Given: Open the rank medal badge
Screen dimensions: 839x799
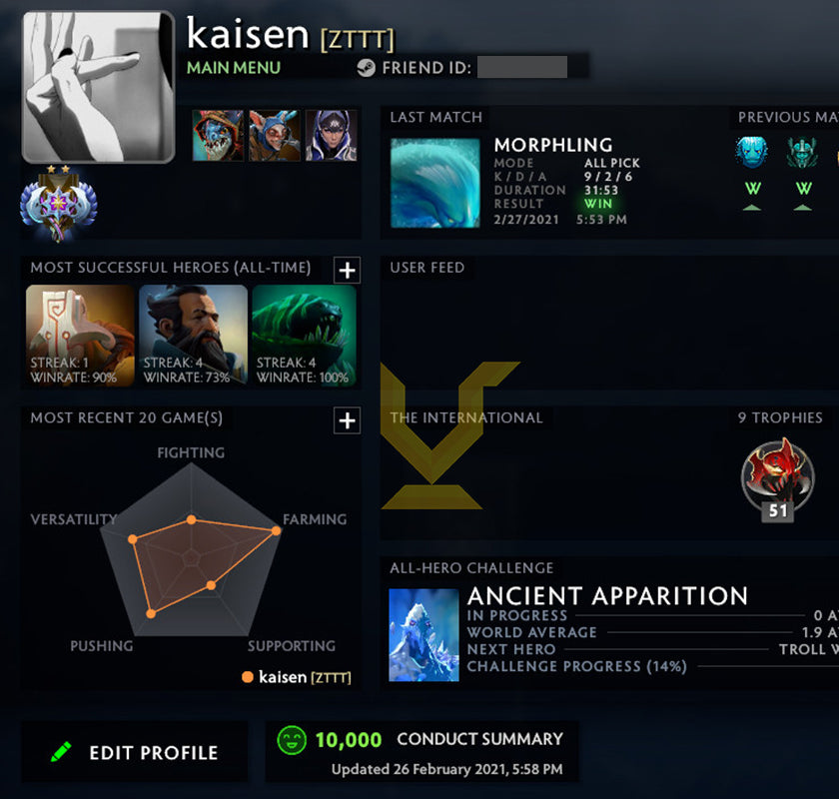Looking at the screenshot, I should click(x=58, y=204).
